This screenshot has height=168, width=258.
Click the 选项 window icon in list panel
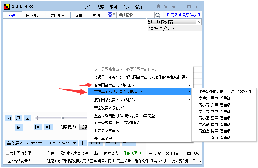click(x=189, y=153)
